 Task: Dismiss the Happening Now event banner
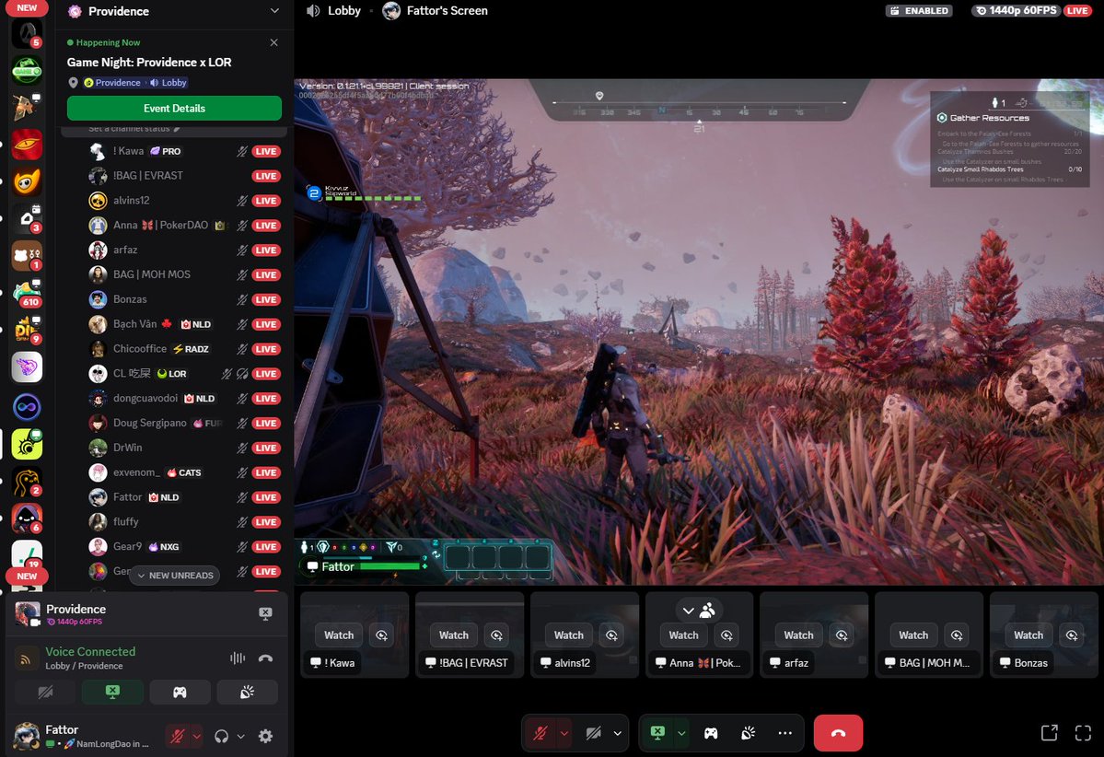[273, 42]
